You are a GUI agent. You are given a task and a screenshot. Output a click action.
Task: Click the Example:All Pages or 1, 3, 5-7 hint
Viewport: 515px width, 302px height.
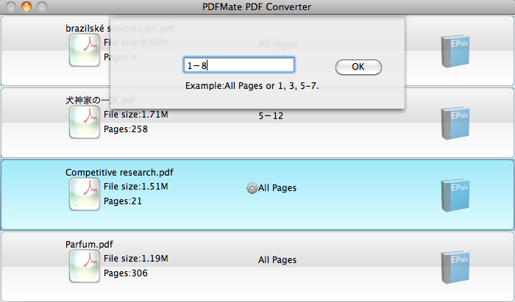click(252, 86)
